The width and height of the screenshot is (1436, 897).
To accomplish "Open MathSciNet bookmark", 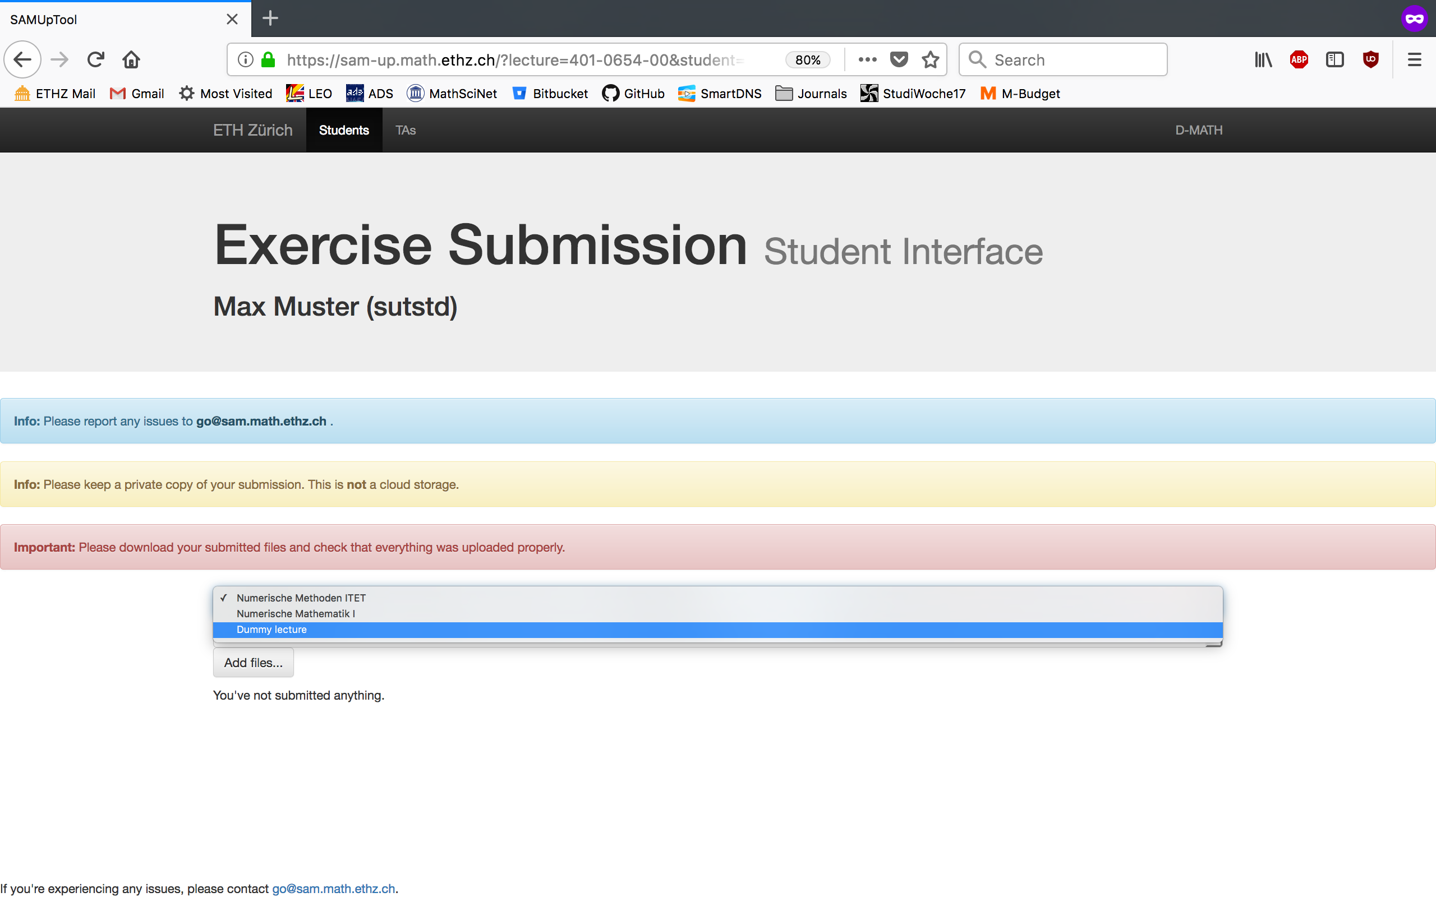I will click(x=452, y=93).
